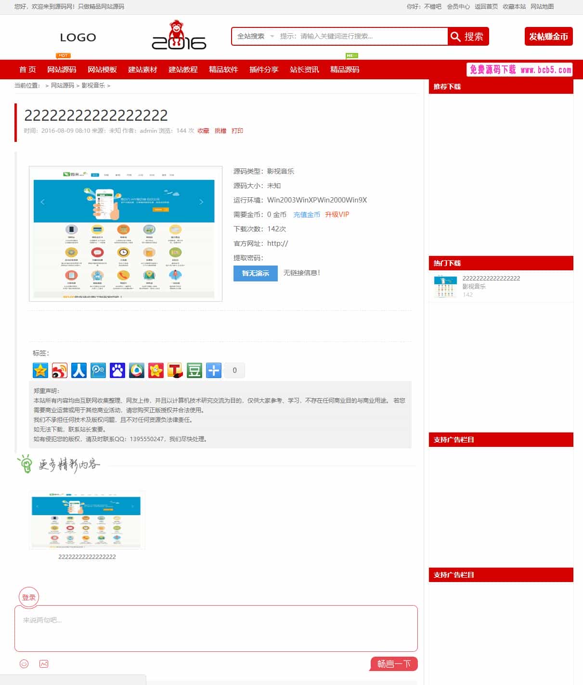Click the 影视音乐 source type value
Screen dimensions: 583x685
[281, 171]
